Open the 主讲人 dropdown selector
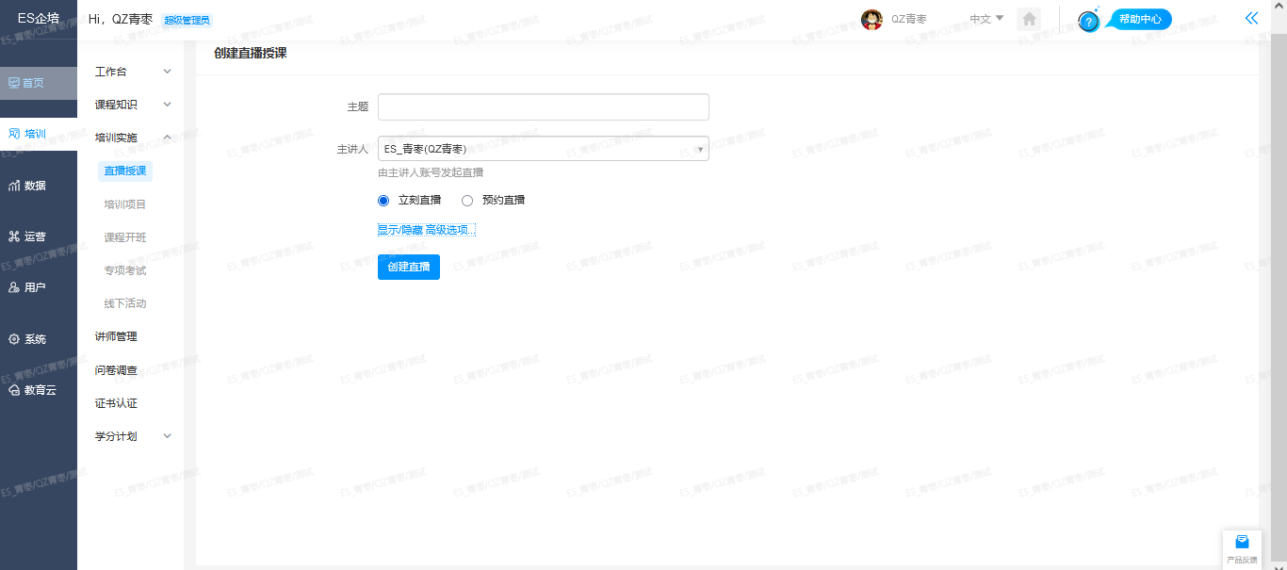The width and height of the screenshot is (1287, 570). pos(544,149)
